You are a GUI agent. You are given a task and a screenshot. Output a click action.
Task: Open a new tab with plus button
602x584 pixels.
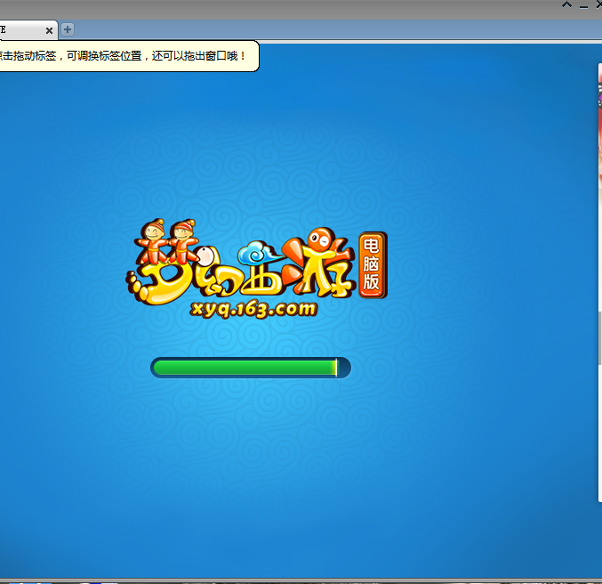[68, 29]
